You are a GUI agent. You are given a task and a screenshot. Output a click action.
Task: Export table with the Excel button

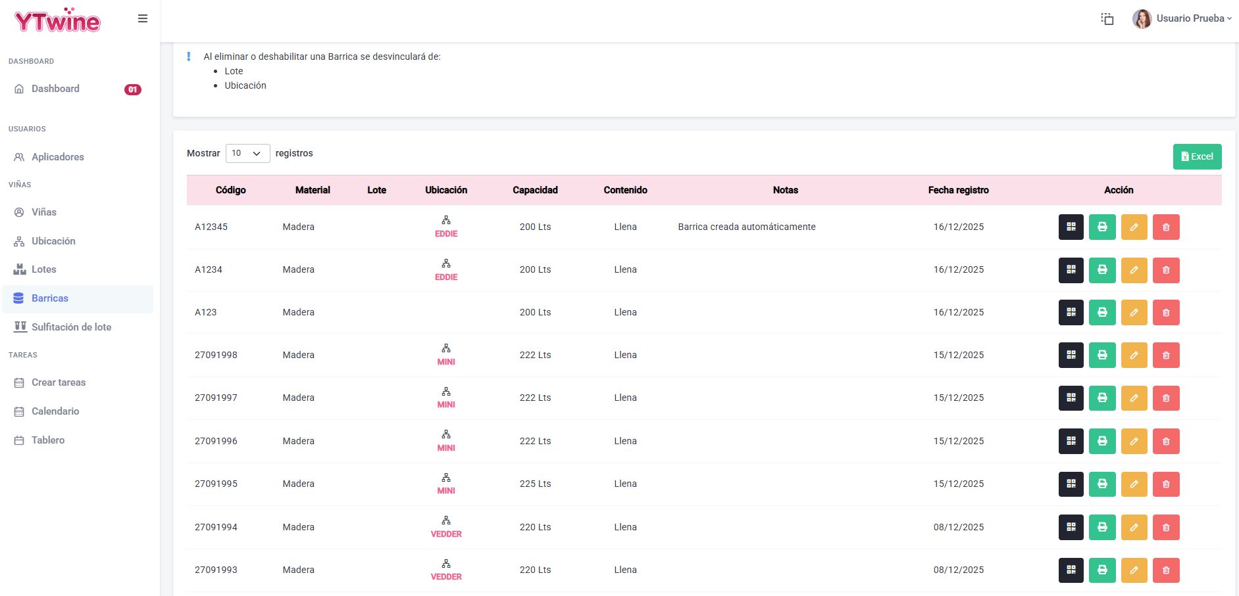[1197, 156]
